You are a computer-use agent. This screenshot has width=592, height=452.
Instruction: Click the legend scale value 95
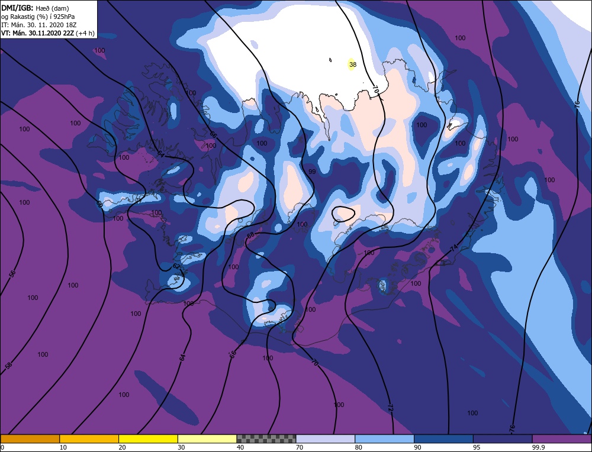pos(477,447)
